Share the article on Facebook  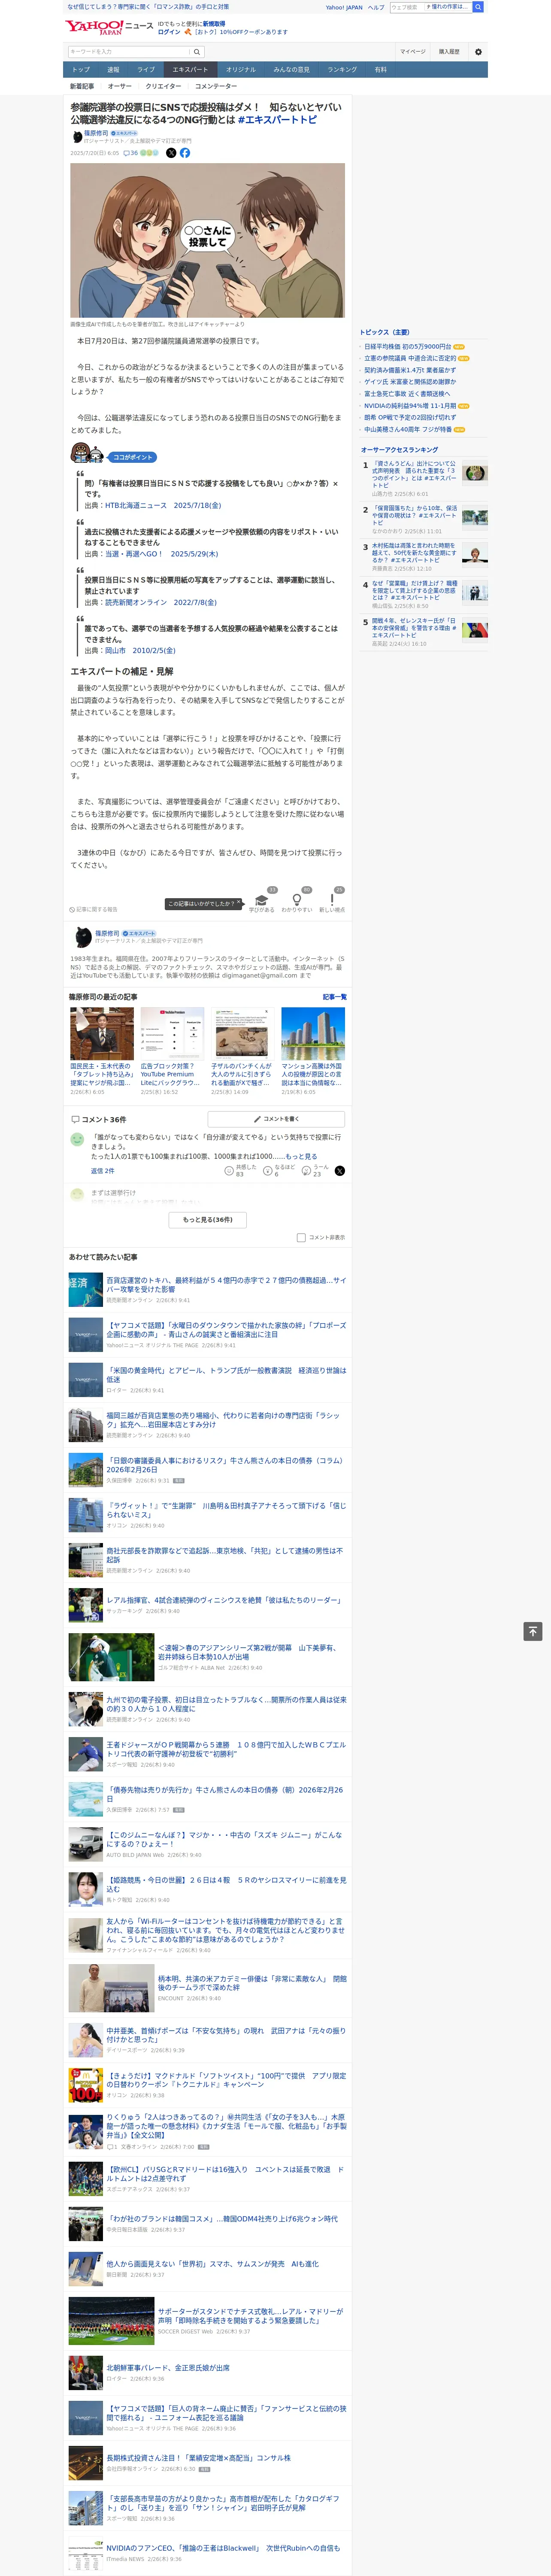[185, 153]
